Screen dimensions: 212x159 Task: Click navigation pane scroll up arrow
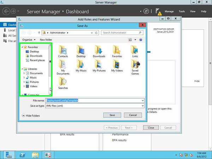(50, 45)
